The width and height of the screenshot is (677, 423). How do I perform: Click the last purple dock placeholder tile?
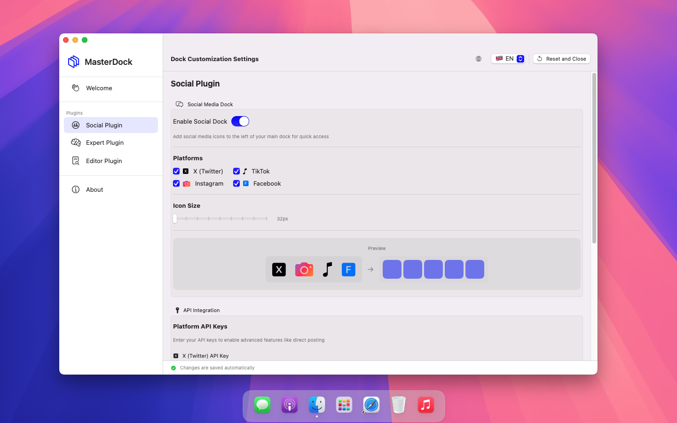click(475, 269)
